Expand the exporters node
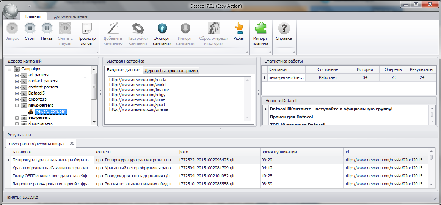441x205 pixels. pyautogui.click(x=17, y=99)
